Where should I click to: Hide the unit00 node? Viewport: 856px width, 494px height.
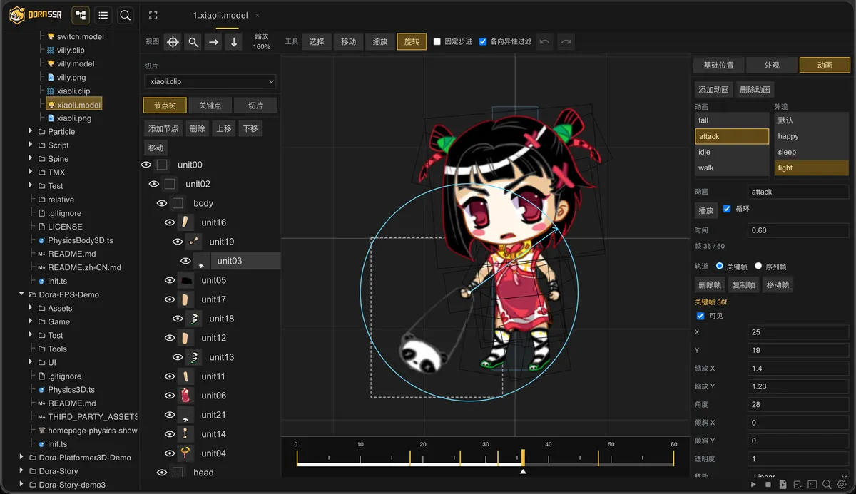tap(146, 165)
